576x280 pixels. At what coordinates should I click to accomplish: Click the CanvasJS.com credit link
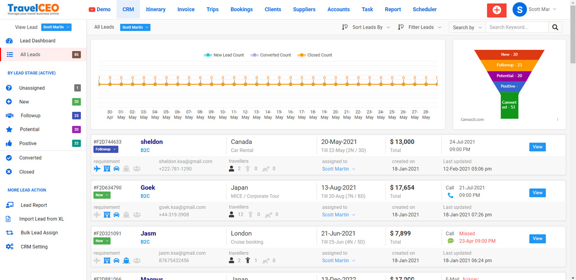click(472, 120)
